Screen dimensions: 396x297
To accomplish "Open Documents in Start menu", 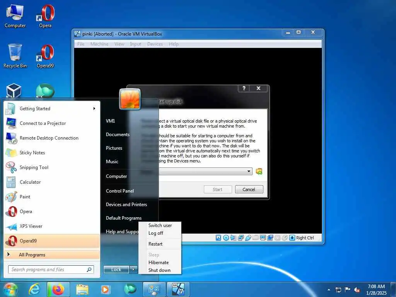I will [x=118, y=135].
